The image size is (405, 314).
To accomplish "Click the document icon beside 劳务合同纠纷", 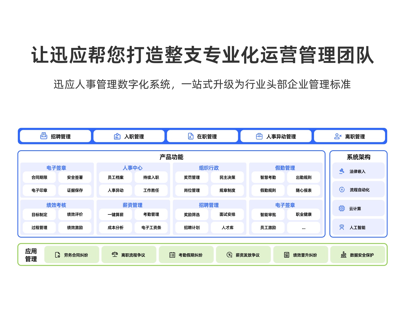I will click(58, 255).
